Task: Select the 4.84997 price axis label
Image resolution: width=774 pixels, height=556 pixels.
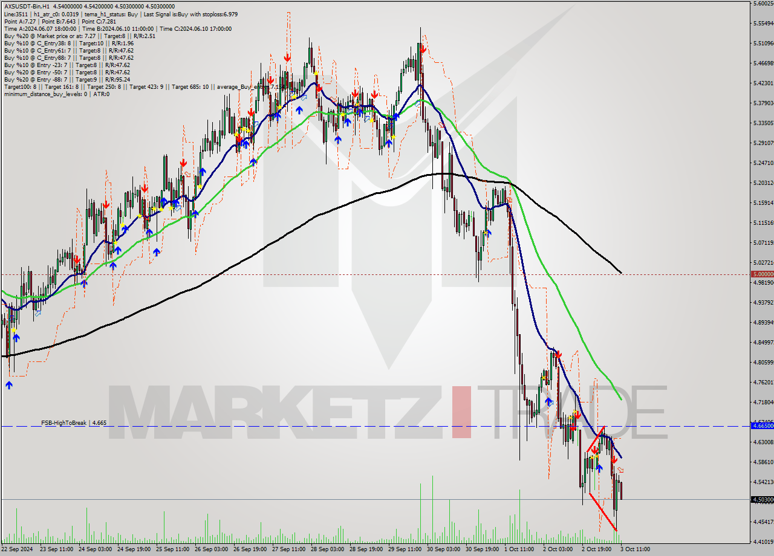Action: pos(763,343)
